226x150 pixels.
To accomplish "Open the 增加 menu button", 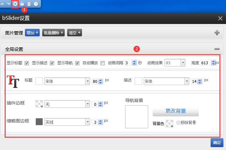I will pos(32,33).
